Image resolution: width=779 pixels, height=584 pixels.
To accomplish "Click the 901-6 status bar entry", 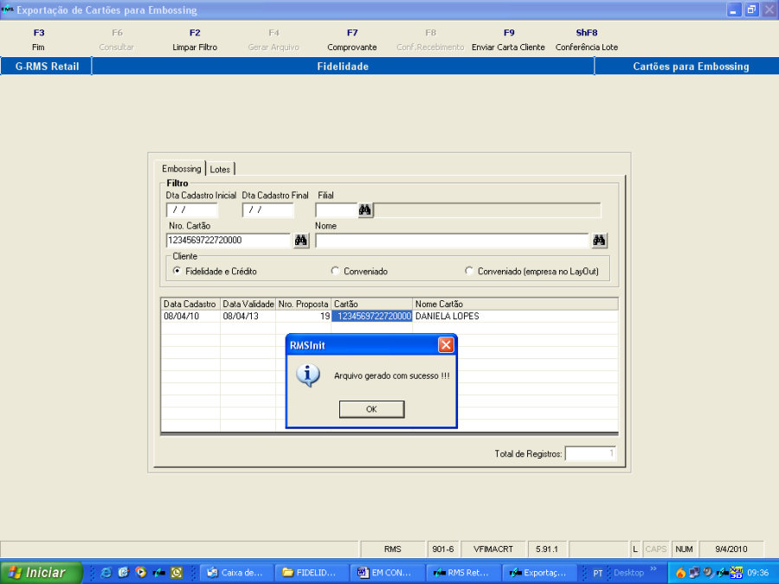I will [442, 549].
